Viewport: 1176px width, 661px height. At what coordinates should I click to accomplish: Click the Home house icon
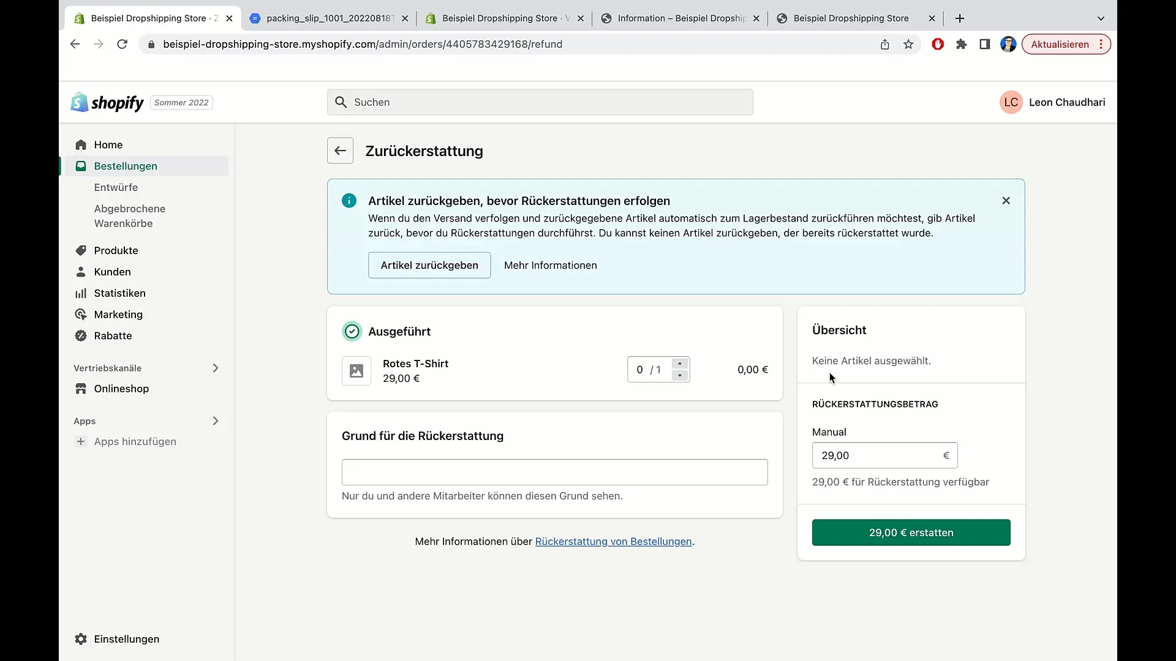pos(81,144)
